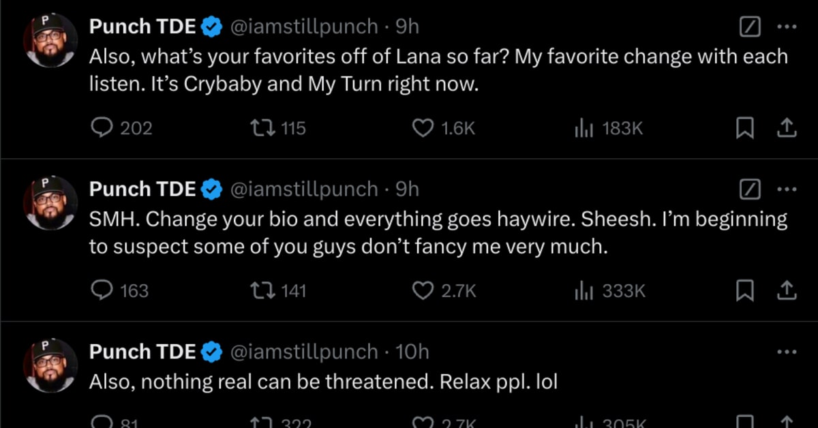Like the SMH tweet
818x428 pixels.
pos(423,290)
